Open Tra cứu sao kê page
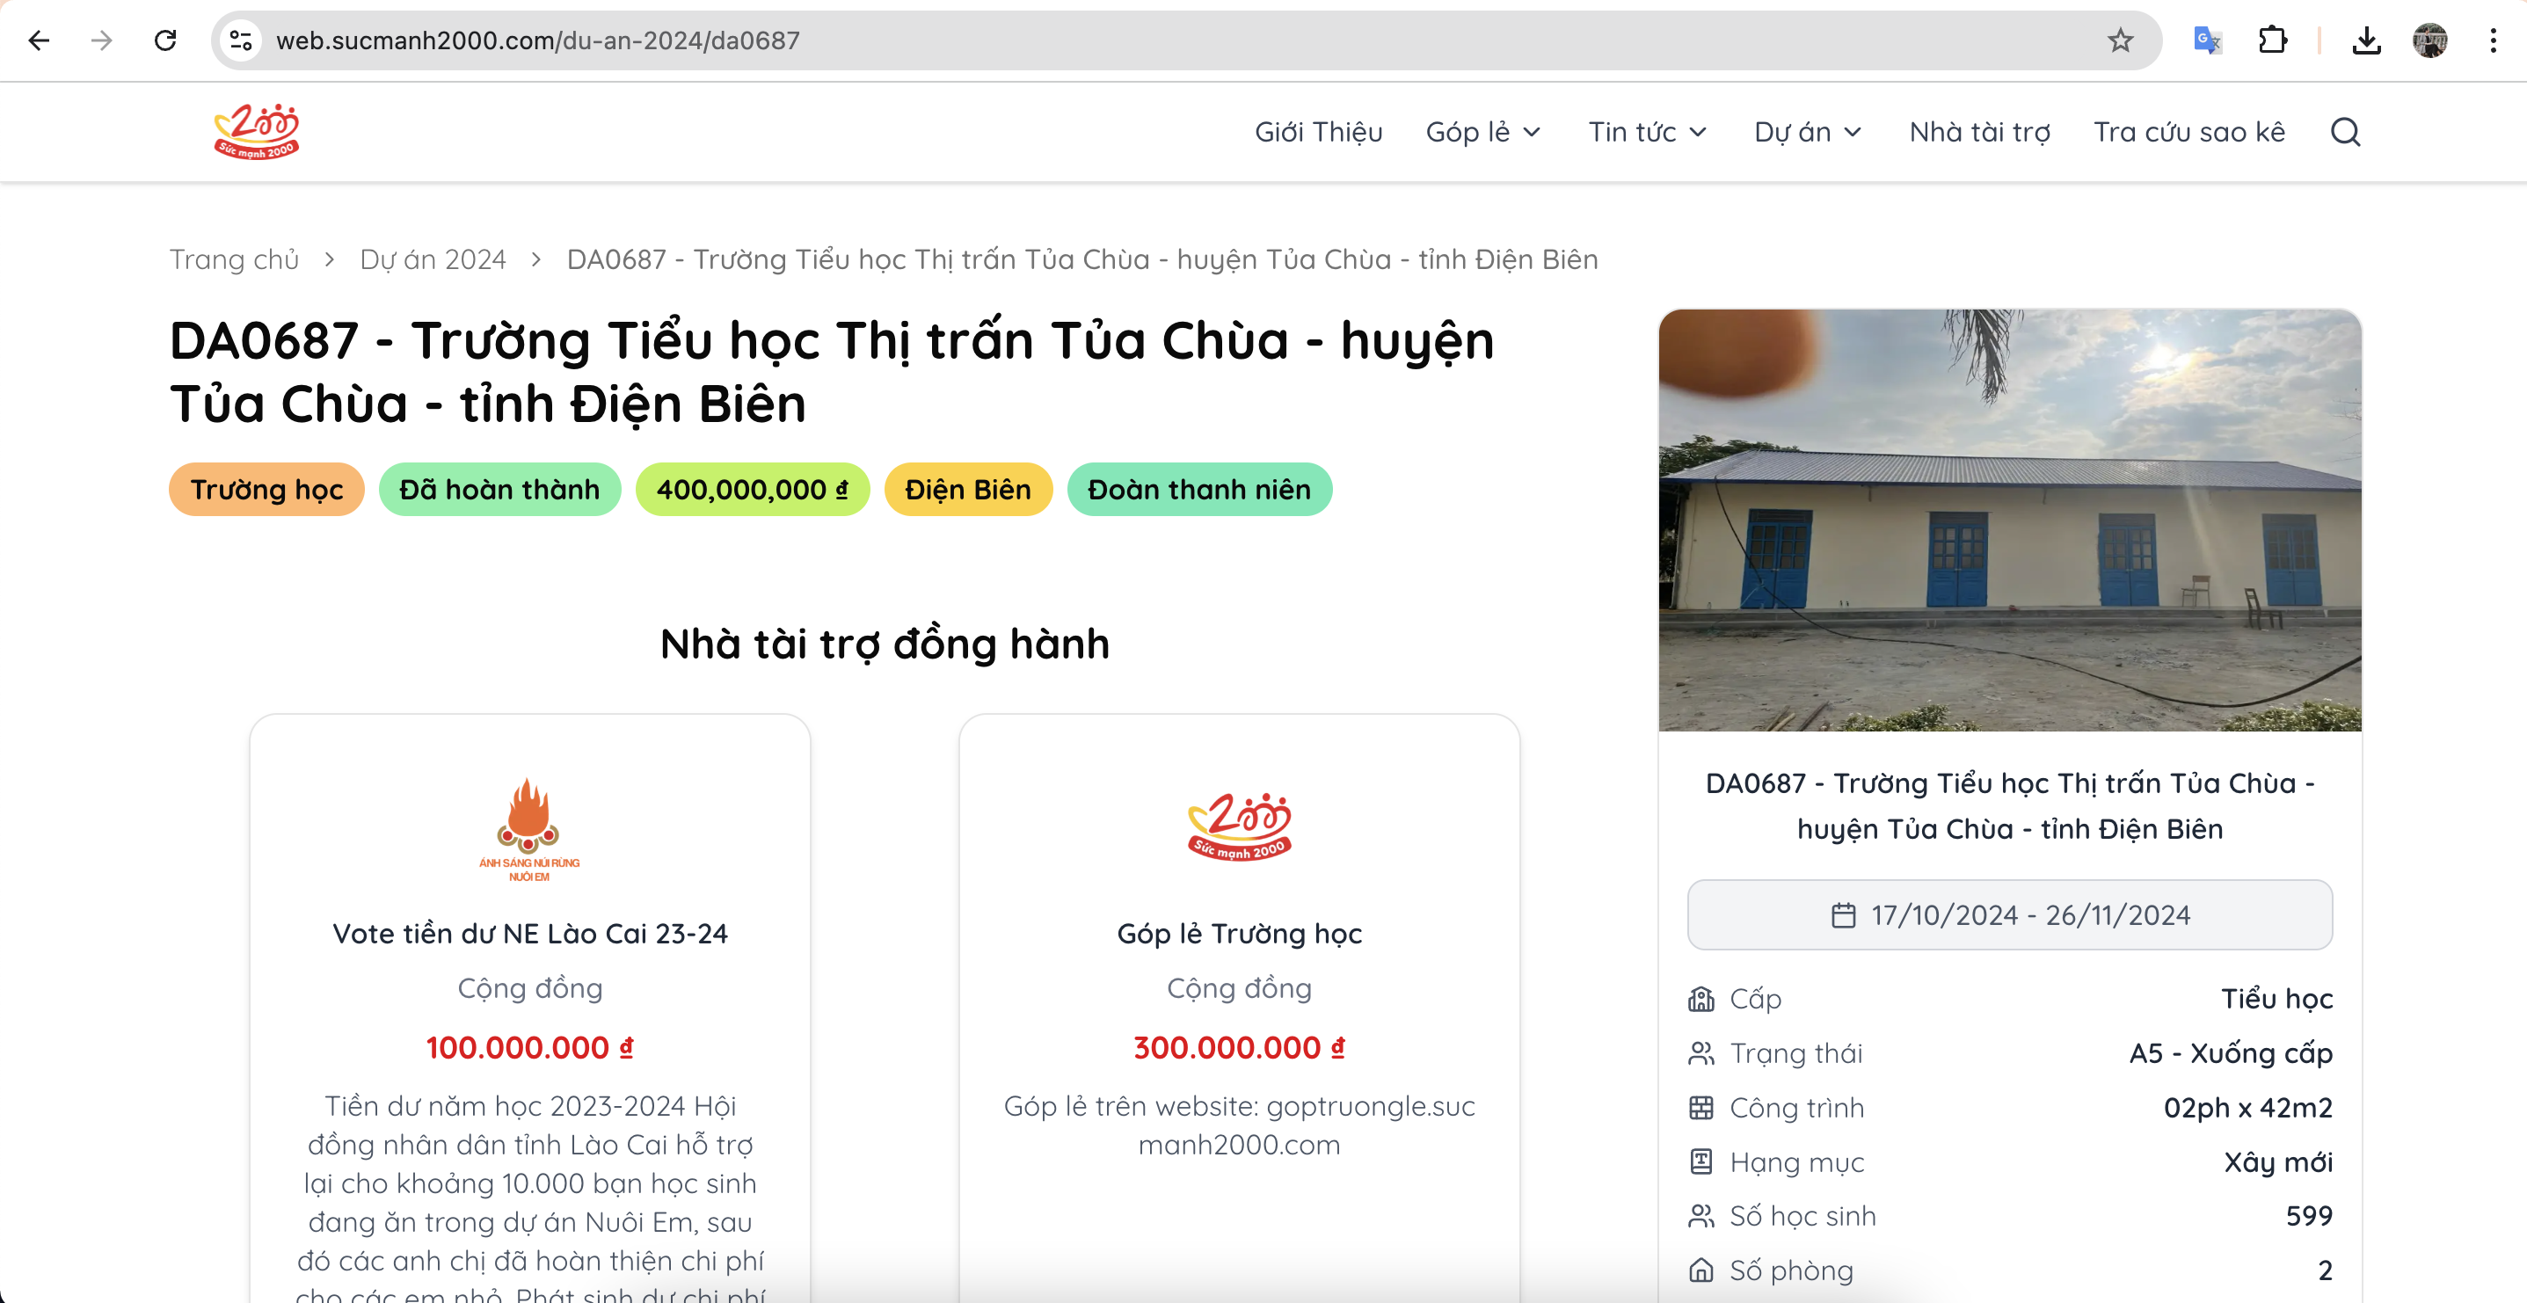 click(x=2188, y=132)
